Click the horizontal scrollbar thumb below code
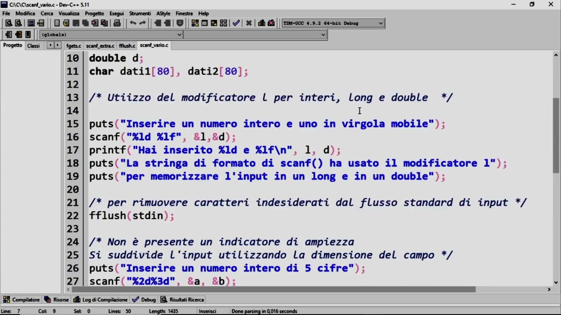 point(273,289)
